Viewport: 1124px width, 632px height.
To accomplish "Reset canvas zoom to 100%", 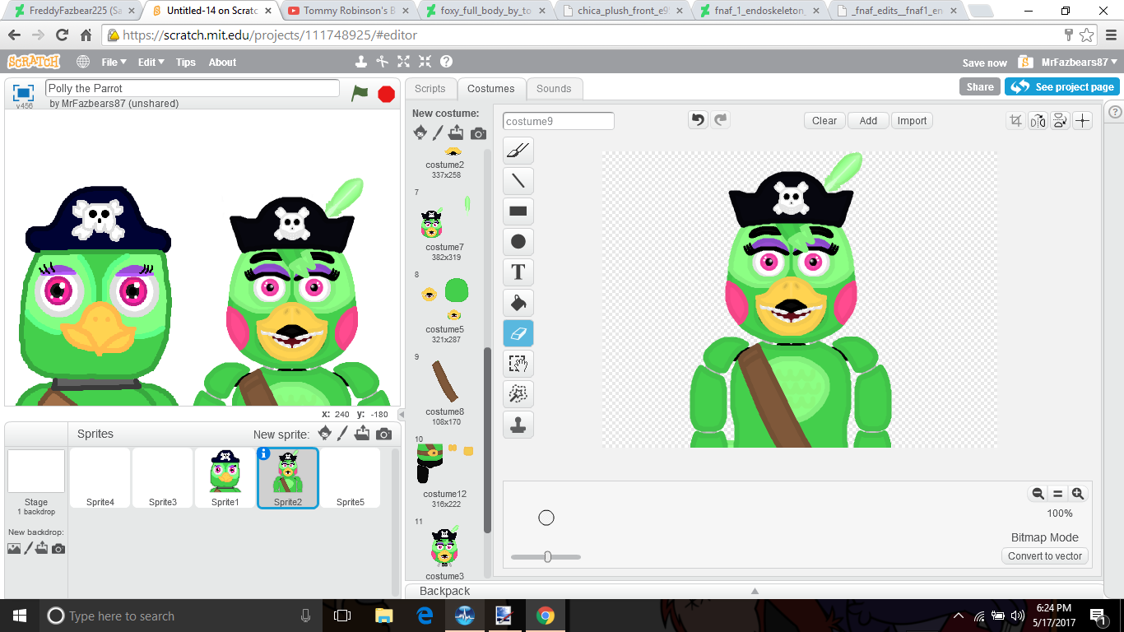I will [x=1057, y=494].
